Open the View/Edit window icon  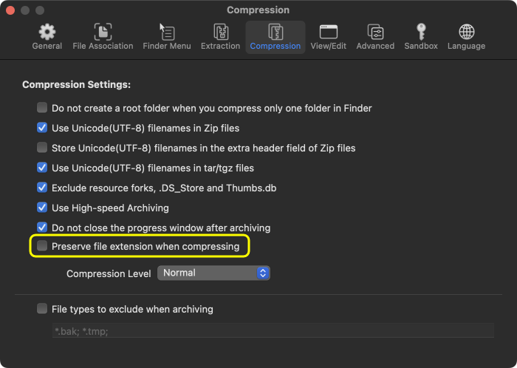(328, 32)
